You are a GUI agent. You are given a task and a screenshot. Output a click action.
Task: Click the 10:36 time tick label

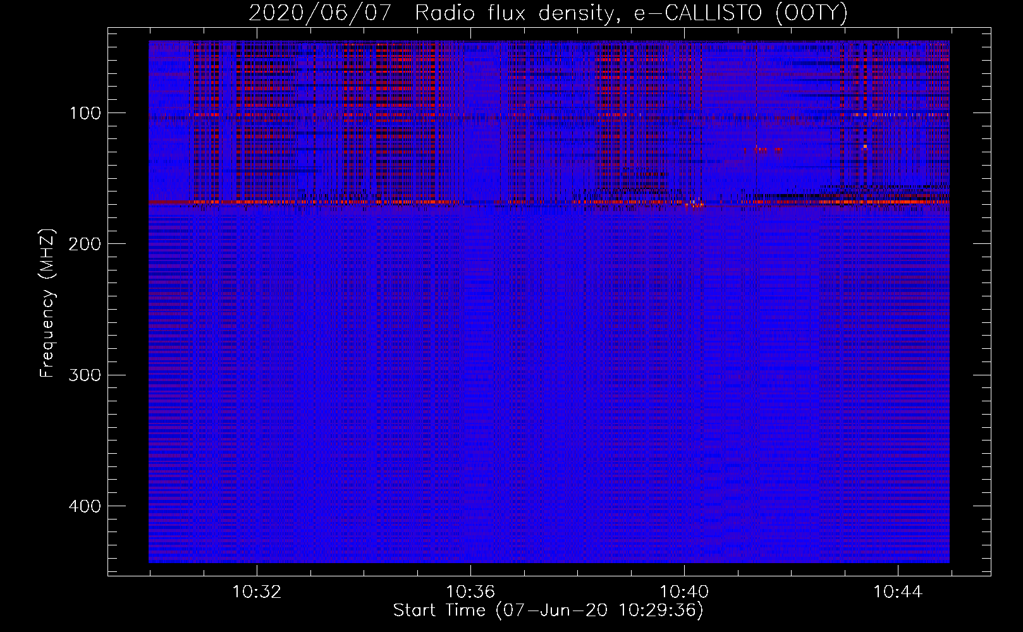point(470,592)
